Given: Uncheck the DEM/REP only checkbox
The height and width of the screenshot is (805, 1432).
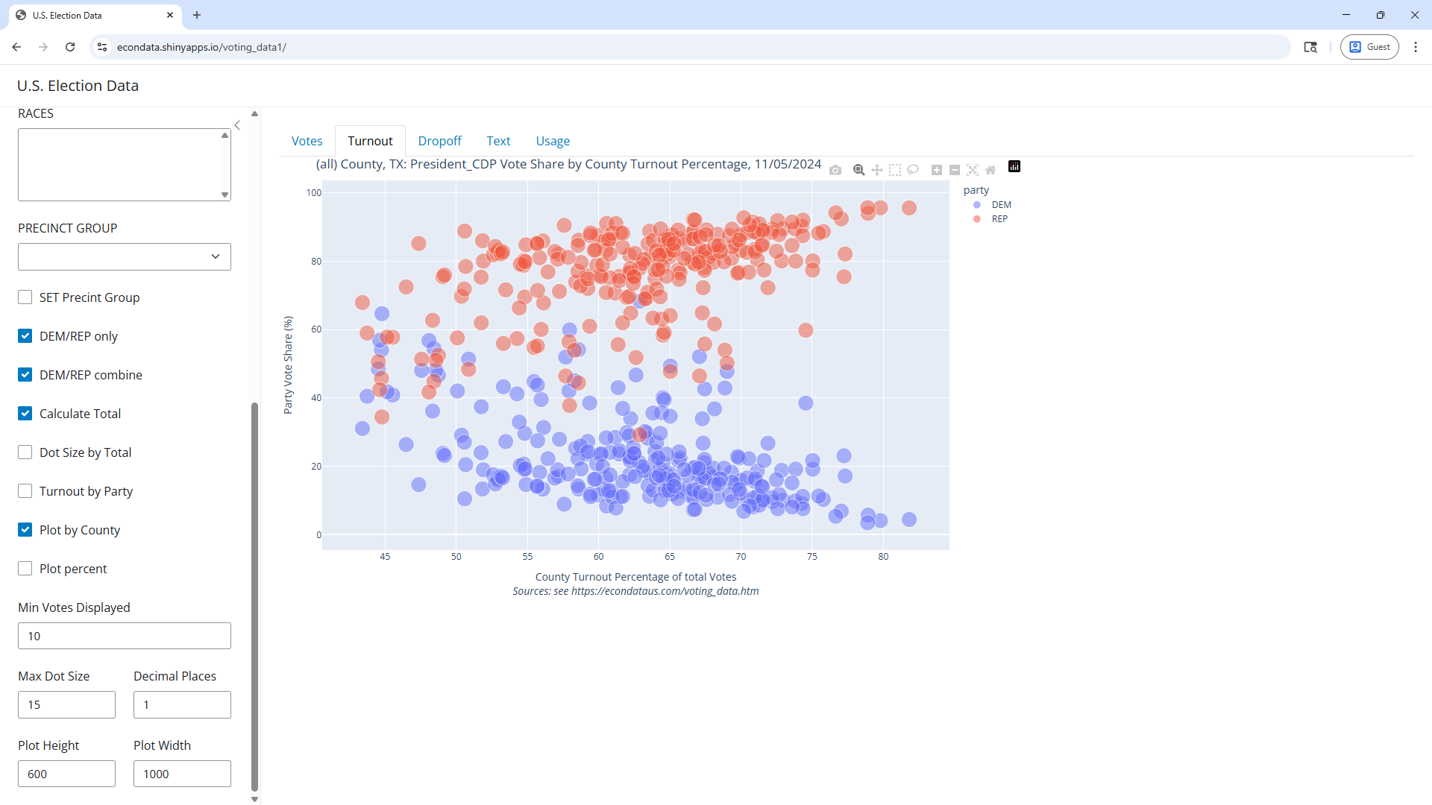Looking at the screenshot, I should tap(25, 336).
